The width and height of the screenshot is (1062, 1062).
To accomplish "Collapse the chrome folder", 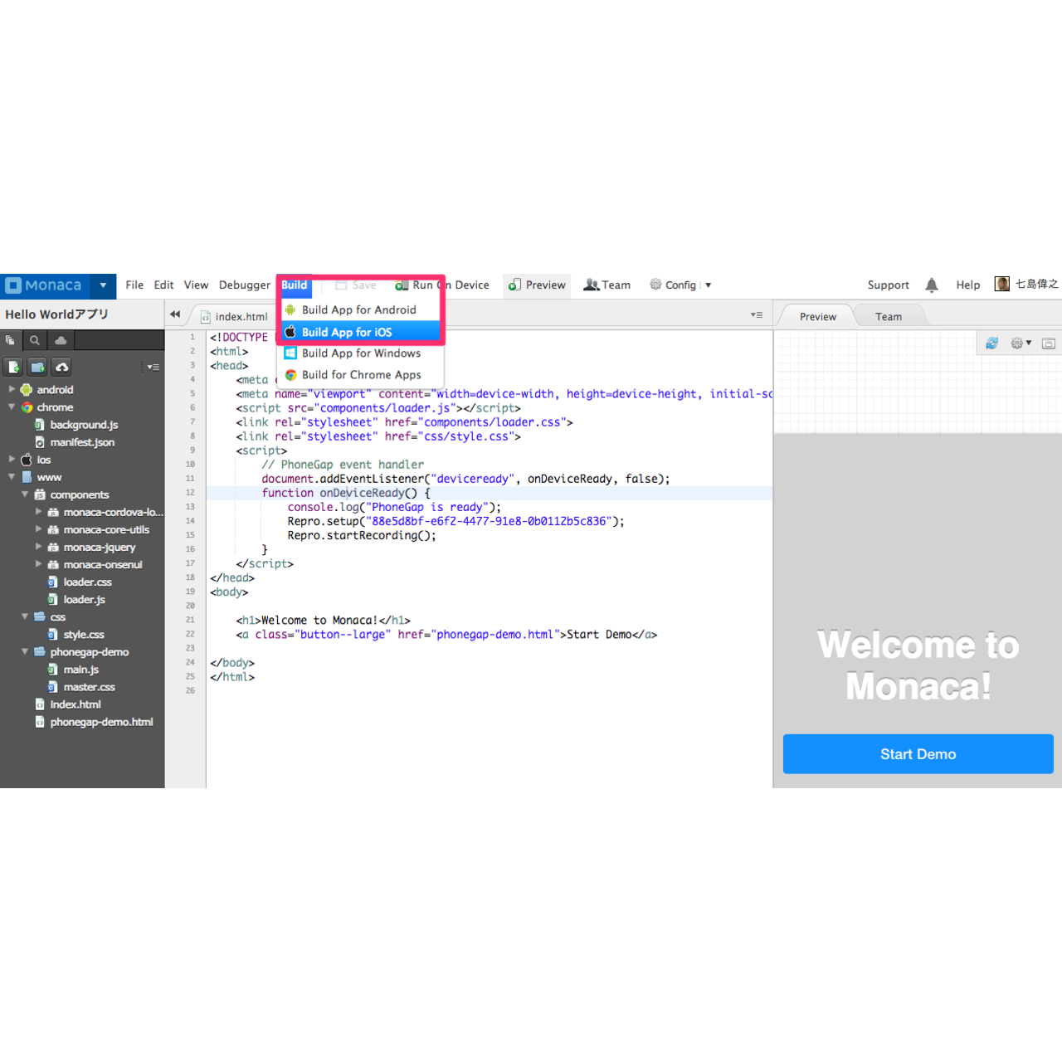I will coord(12,407).
